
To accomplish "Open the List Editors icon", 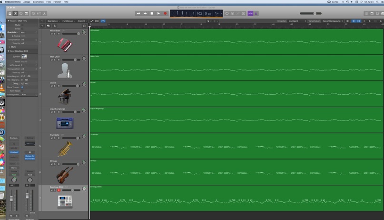I will click(x=366, y=13).
